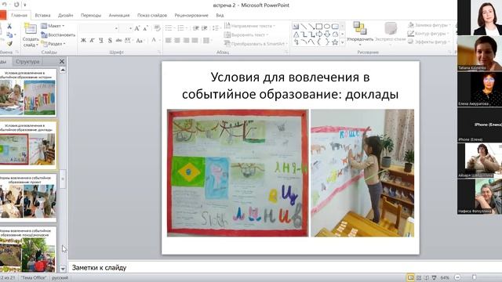Open the line spacing options

click(x=216, y=28)
